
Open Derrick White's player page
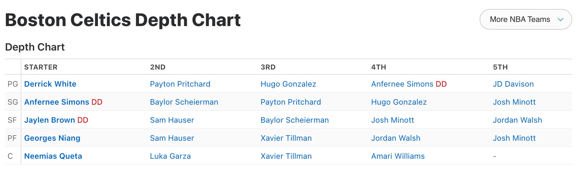point(50,84)
